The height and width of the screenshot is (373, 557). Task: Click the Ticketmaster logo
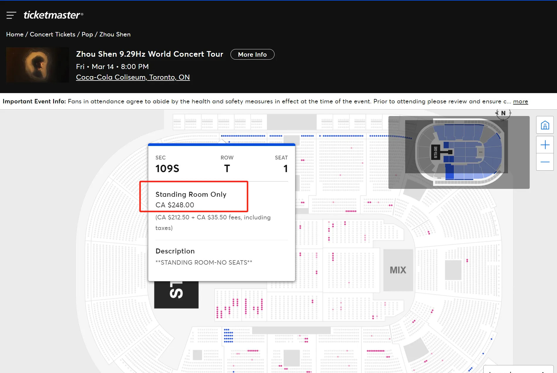click(x=53, y=15)
